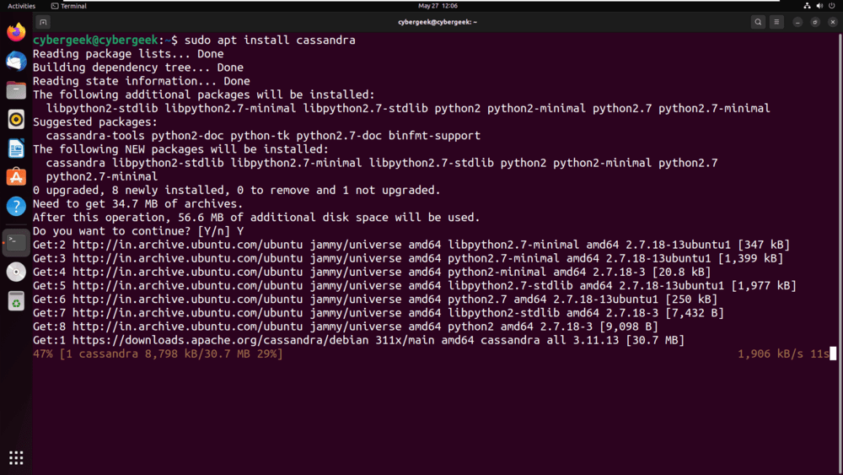Open the terminal hamburger menu

(x=777, y=22)
